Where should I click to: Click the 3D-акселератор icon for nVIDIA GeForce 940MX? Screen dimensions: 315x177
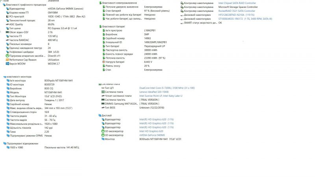(103, 135)
